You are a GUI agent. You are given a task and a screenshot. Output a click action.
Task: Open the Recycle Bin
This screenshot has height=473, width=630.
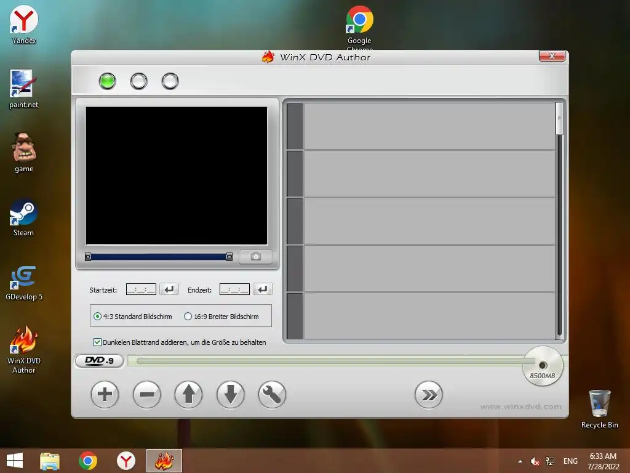click(599, 409)
